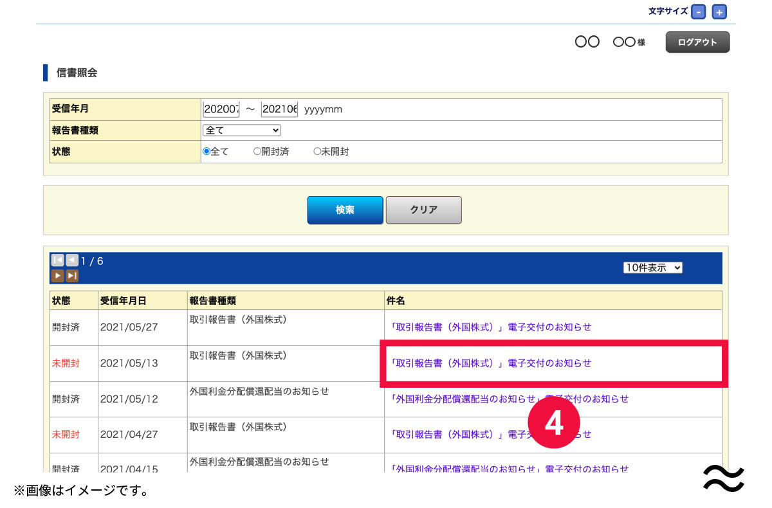Click the 検索 search button
772x508 pixels.
pos(345,210)
